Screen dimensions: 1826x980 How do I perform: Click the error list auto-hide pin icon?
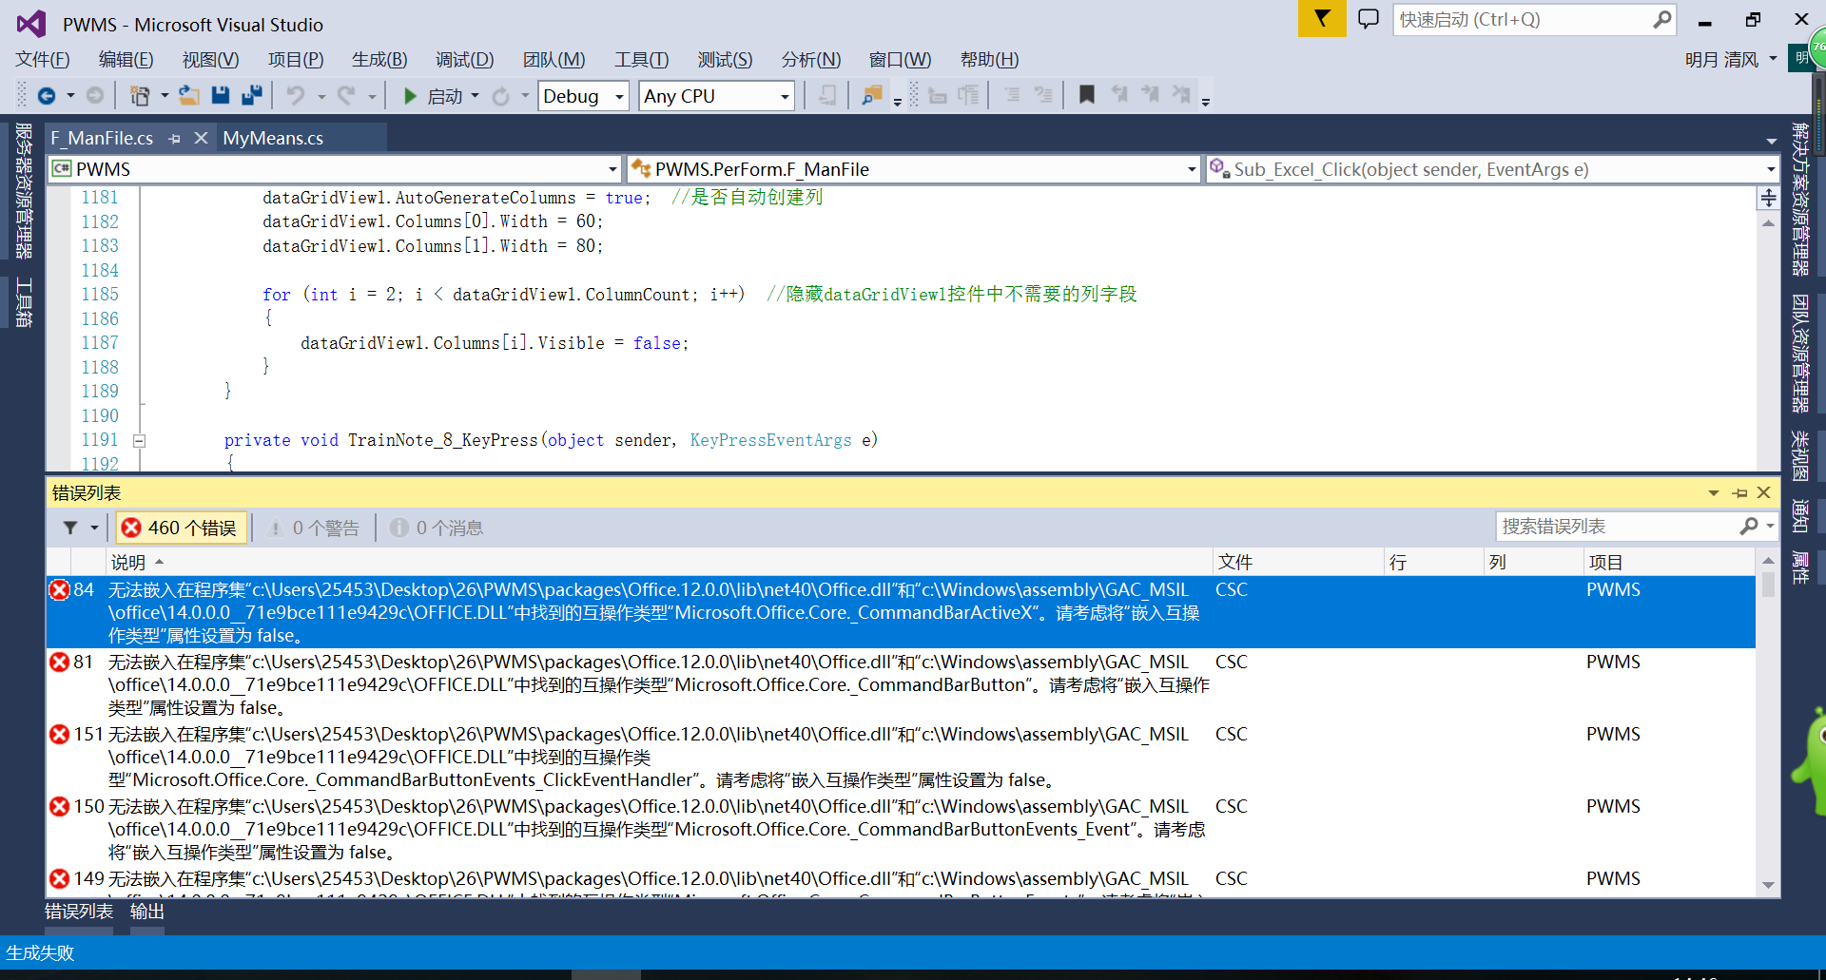tap(1739, 492)
